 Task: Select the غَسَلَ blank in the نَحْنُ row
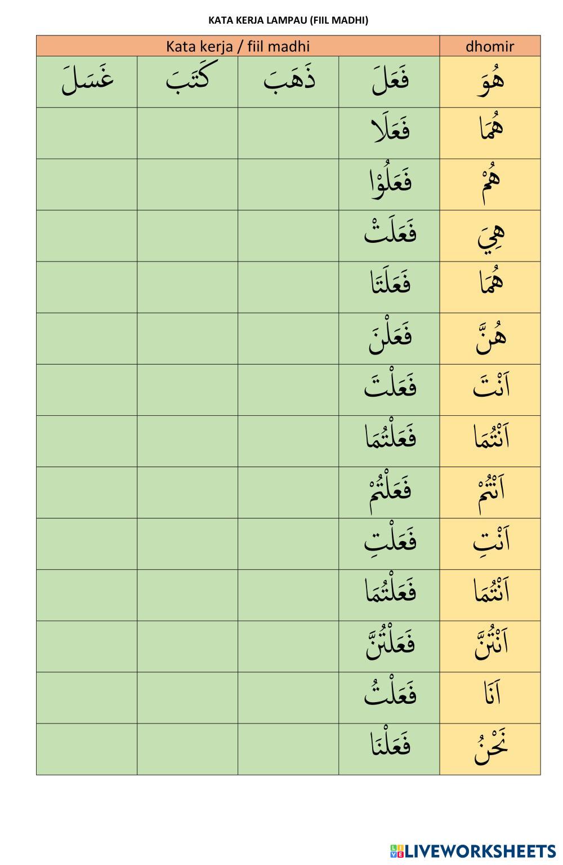click(x=87, y=749)
